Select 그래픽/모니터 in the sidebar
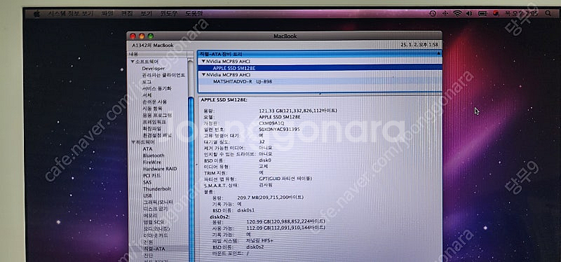The height and width of the screenshot is (262, 561). coord(158,202)
